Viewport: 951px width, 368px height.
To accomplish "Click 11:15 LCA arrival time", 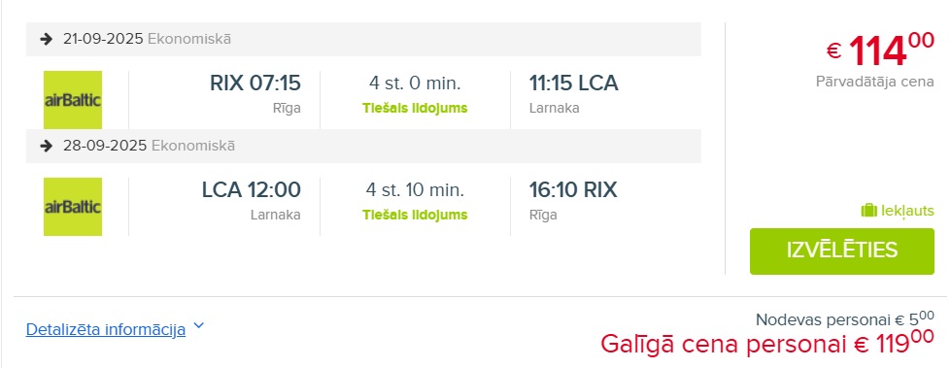I will (x=574, y=84).
